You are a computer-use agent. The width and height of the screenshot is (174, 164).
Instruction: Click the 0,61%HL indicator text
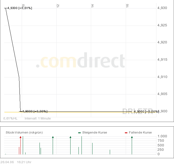[10, 118]
